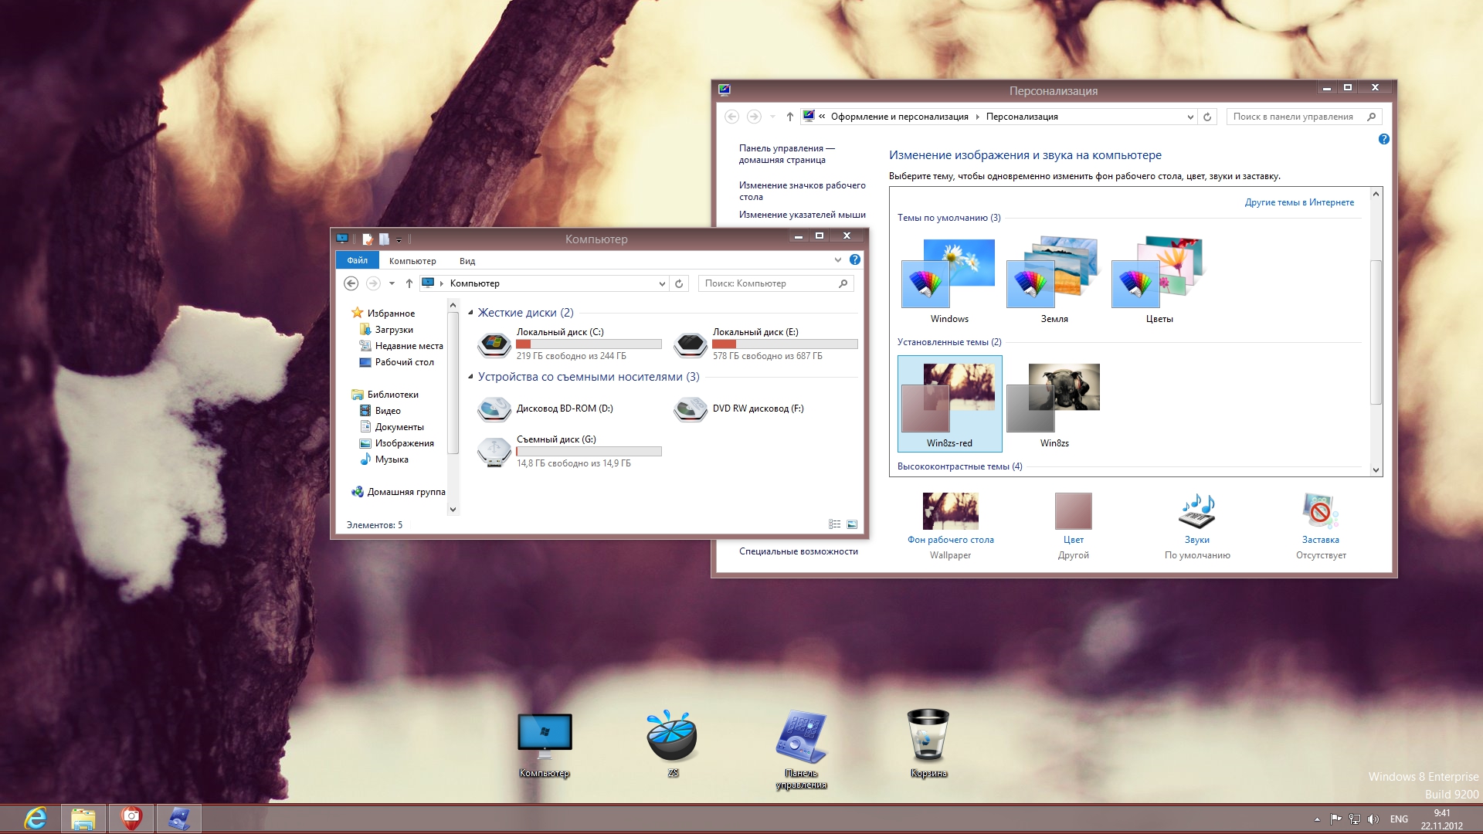Launch Internet Explorer from the taskbar
This screenshot has width=1483, height=834.
36,819
